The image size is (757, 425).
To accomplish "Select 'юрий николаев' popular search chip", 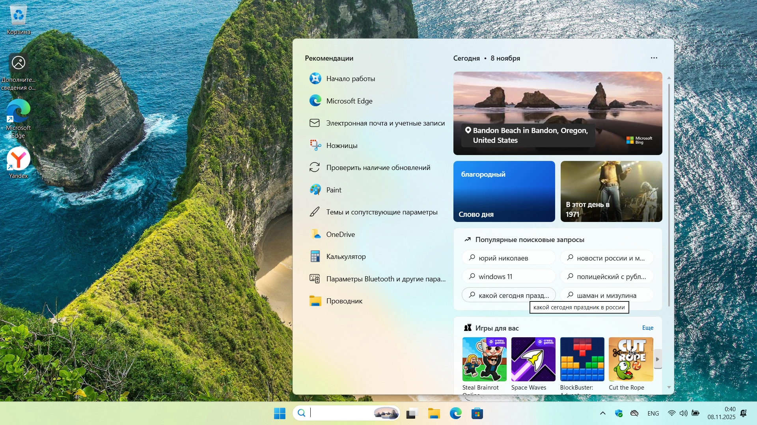I will click(x=509, y=258).
